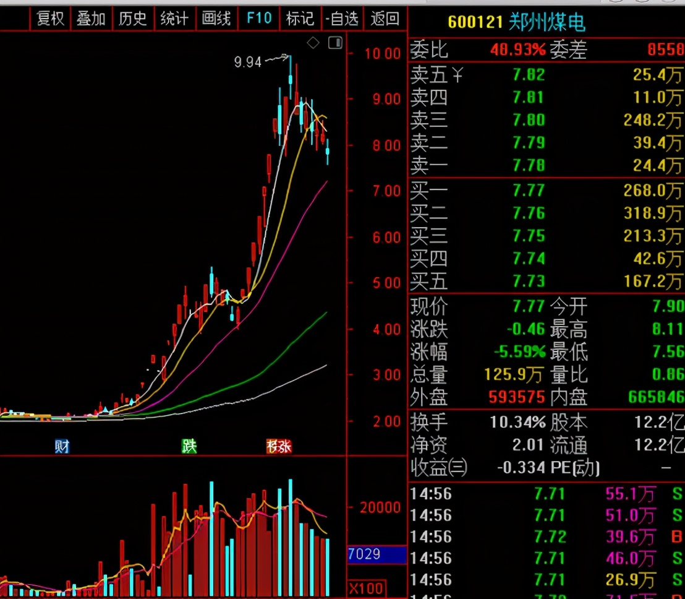Click the 7029 volume indicator box
The image size is (685, 599).
point(377,554)
